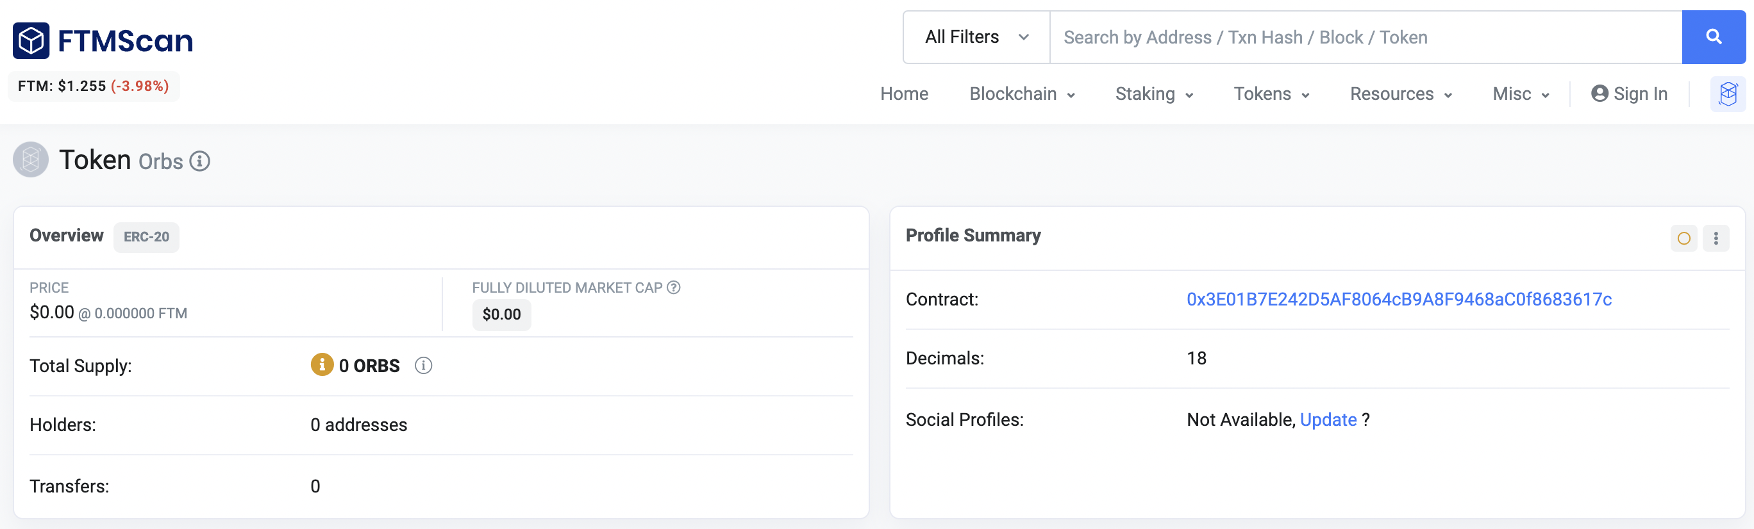The image size is (1754, 529).
Task: Expand the Staking menu
Action: click(1153, 94)
